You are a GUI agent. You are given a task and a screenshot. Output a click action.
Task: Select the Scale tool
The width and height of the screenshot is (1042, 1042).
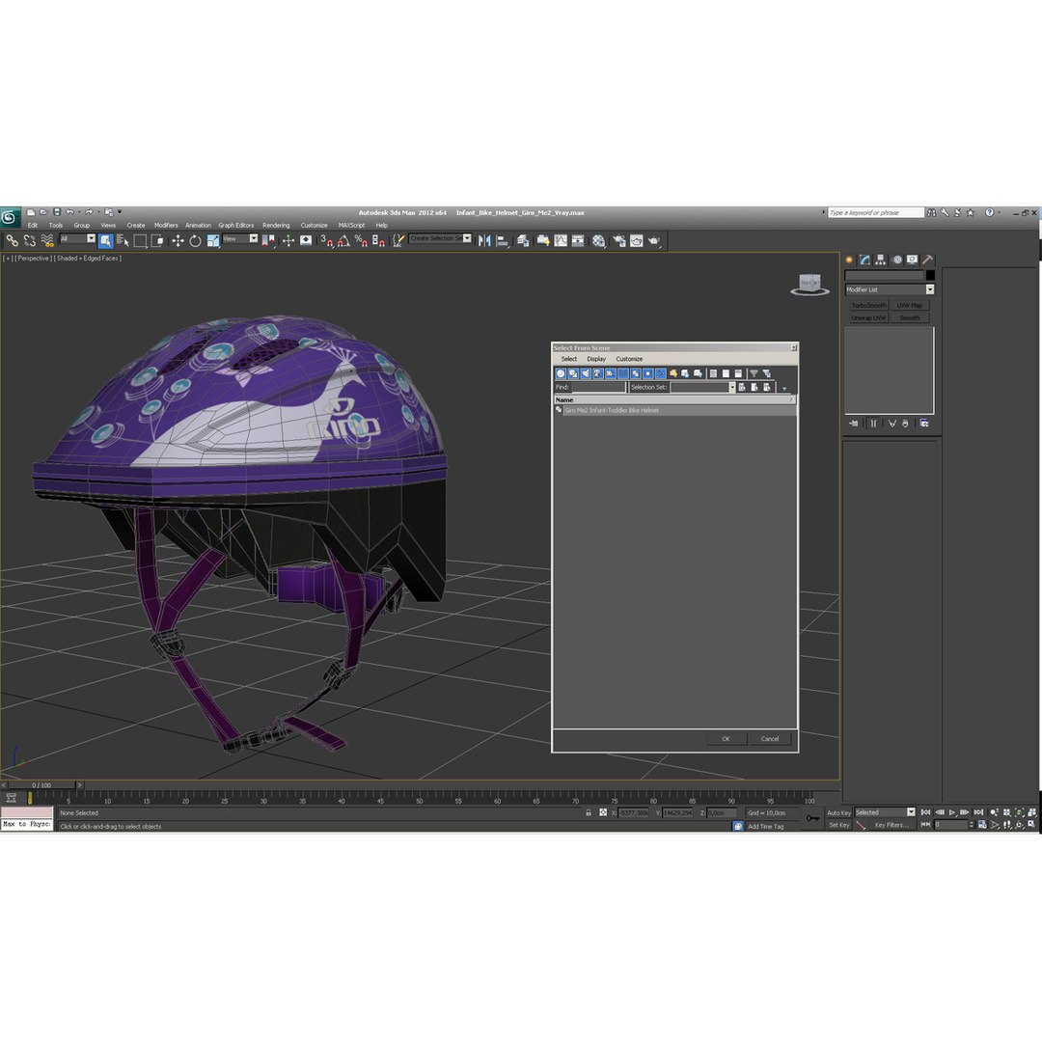click(x=212, y=240)
